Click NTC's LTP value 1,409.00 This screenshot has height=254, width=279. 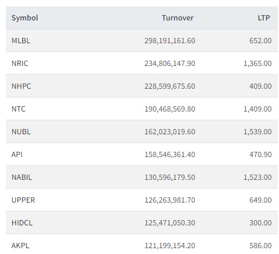coord(257,109)
